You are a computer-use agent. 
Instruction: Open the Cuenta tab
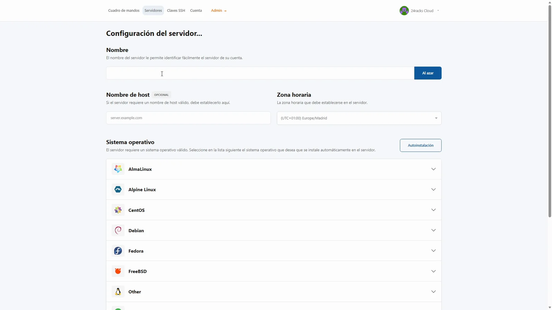pos(196,11)
